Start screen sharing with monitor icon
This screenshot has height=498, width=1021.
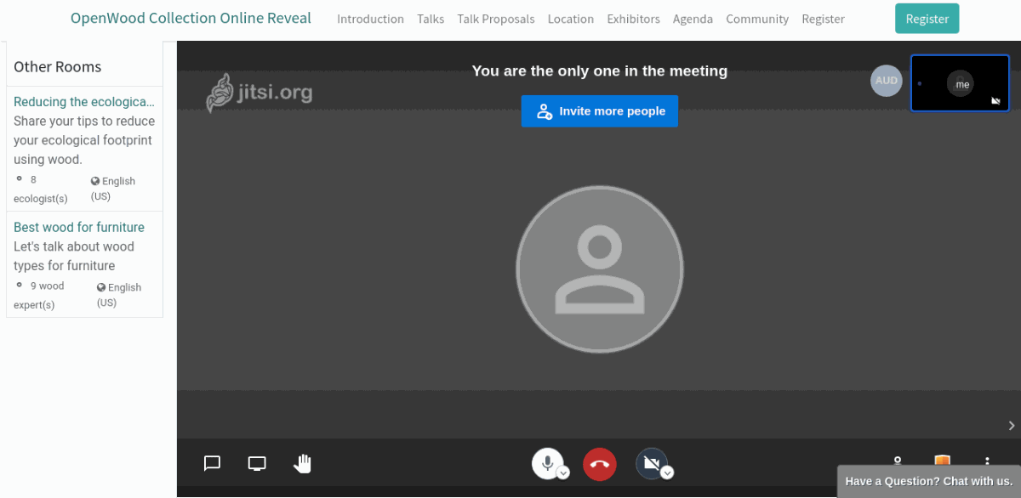(x=257, y=463)
